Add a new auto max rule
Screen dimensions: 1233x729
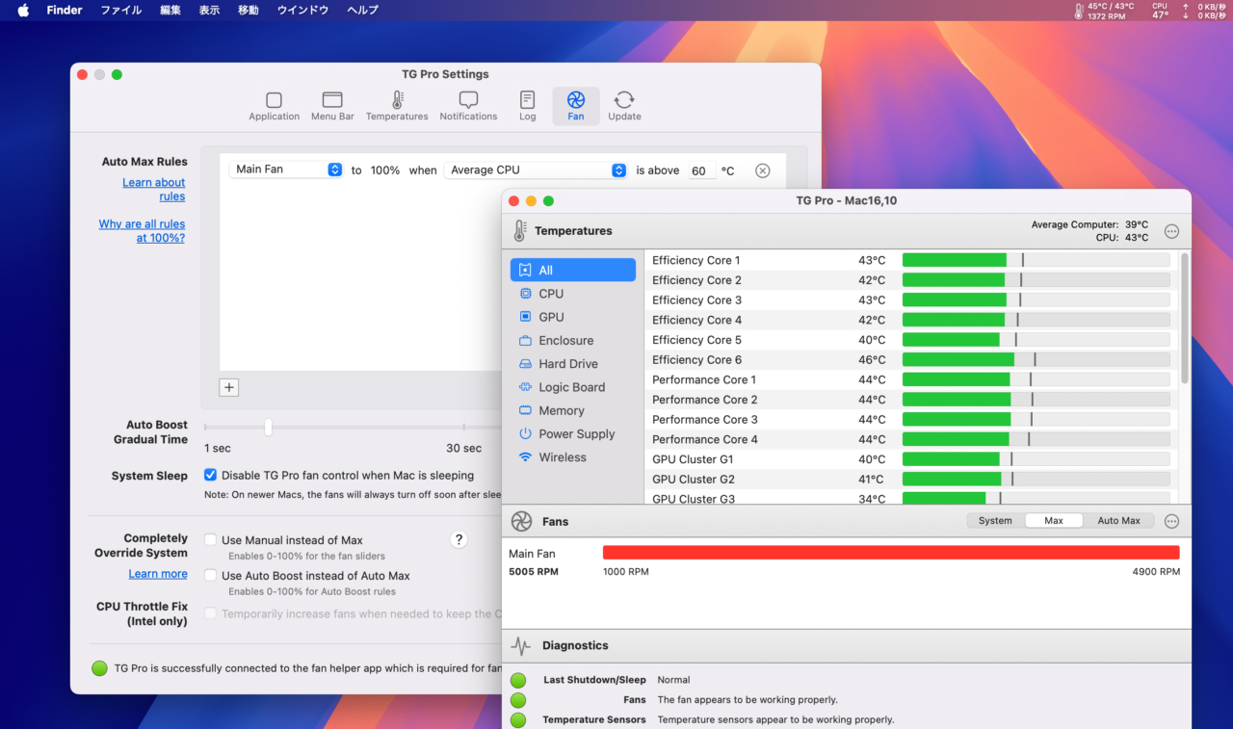tap(228, 387)
